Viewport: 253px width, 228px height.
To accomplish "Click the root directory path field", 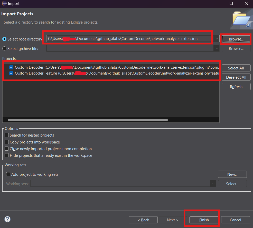I will [130, 39].
